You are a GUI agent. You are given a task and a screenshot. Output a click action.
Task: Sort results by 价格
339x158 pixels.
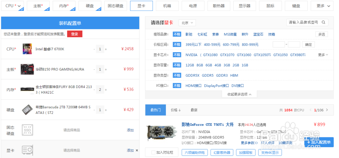click(x=176, y=110)
